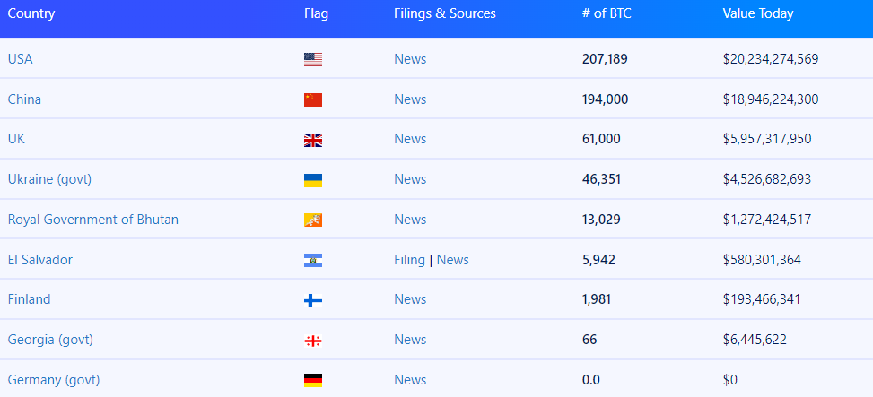This screenshot has height=397, width=873.
Task: Open the Ukraine (govt) link
Action: [x=50, y=179]
